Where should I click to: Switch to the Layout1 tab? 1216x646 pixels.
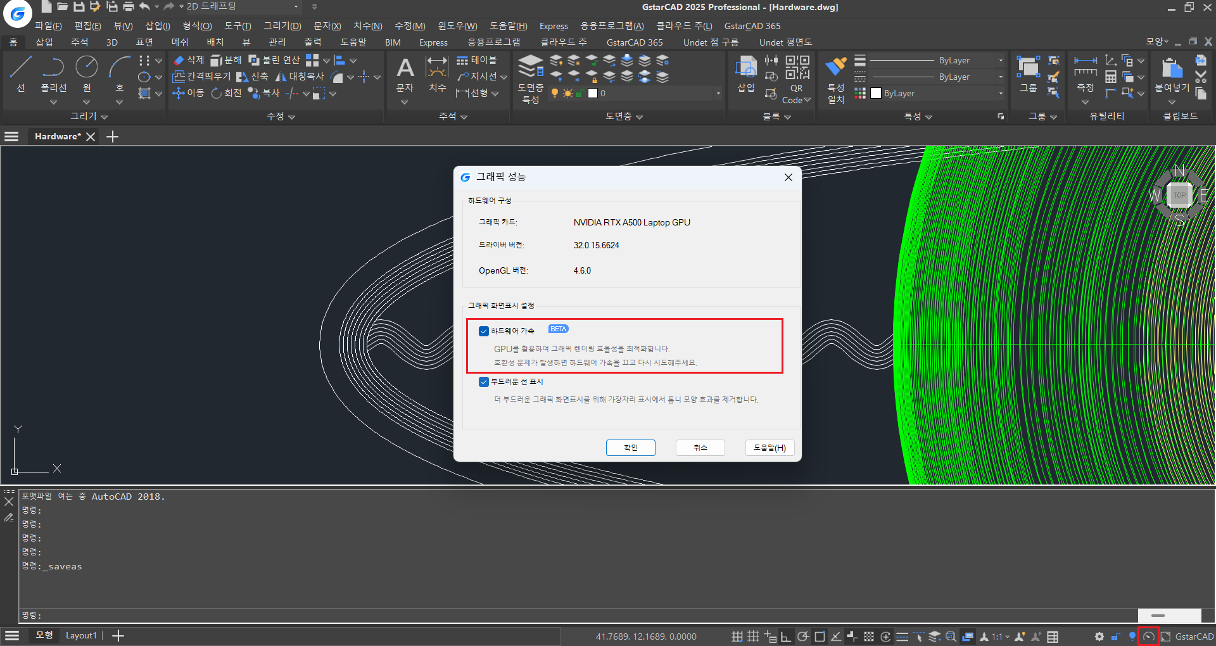(81, 635)
